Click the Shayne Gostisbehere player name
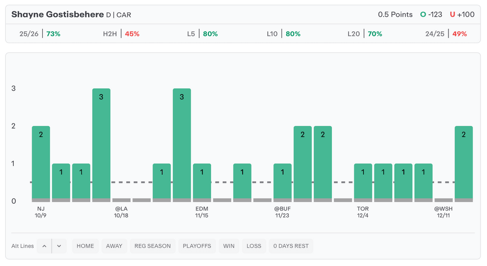Image resolution: width=487 pixels, height=266 pixels. tap(58, 15)
